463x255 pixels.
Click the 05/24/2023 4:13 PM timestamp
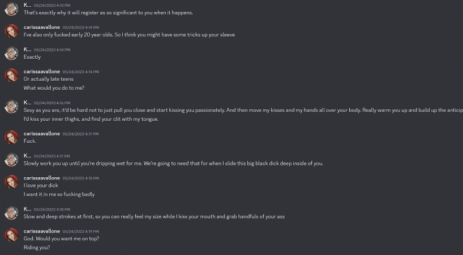(x=52, y=5)
